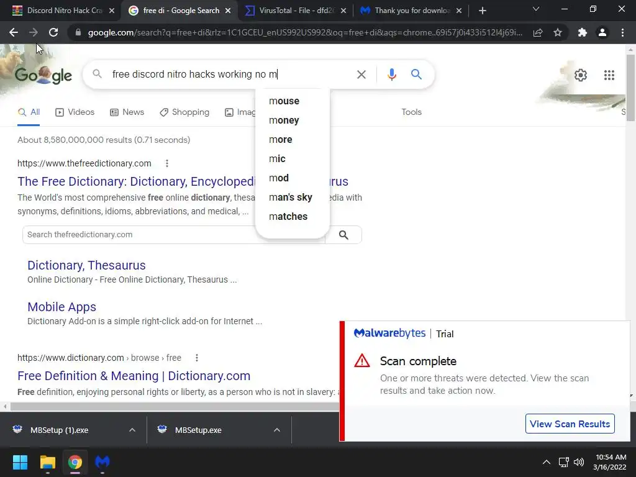Screen dimensions: 636x477
Task: Close the VirusTotal tab
Action: [x=343, y=11]
